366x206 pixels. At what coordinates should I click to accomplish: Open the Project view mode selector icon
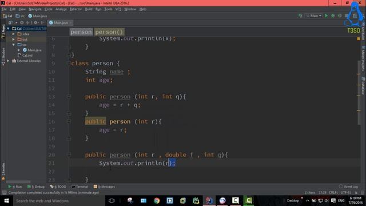coord(10,23)
